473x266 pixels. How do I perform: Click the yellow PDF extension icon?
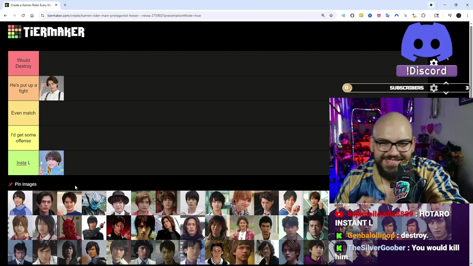(361, 16)
